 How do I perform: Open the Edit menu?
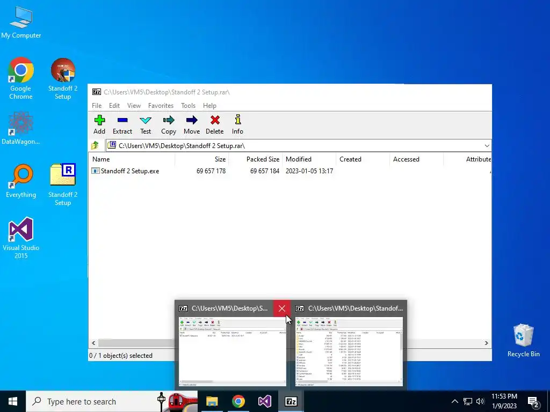pyautogui.click(x=114, y=106)
